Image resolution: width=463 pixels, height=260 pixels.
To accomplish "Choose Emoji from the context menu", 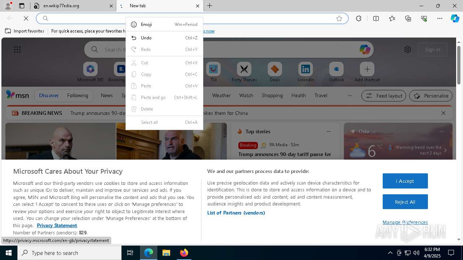I will (x=164, y=25).
